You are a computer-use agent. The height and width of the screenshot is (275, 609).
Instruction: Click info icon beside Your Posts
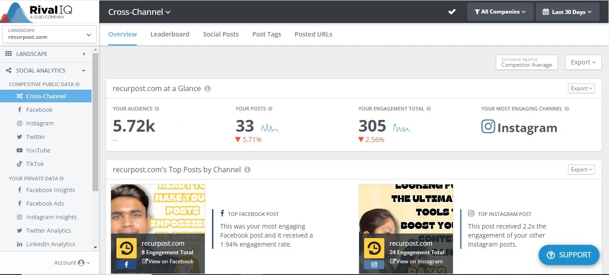270,109
